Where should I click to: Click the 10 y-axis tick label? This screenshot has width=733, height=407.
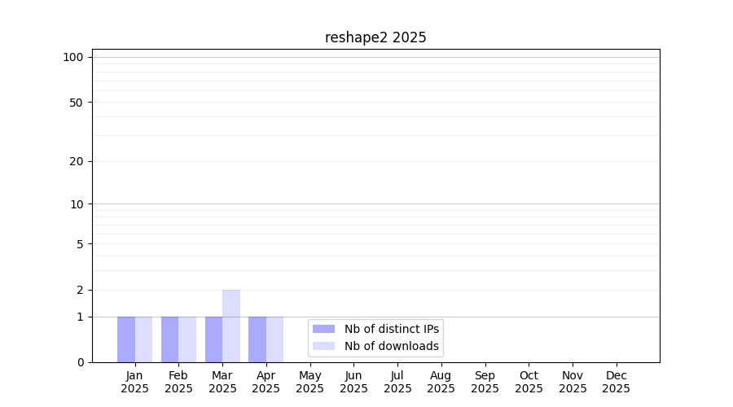click(x=77, y=204)
